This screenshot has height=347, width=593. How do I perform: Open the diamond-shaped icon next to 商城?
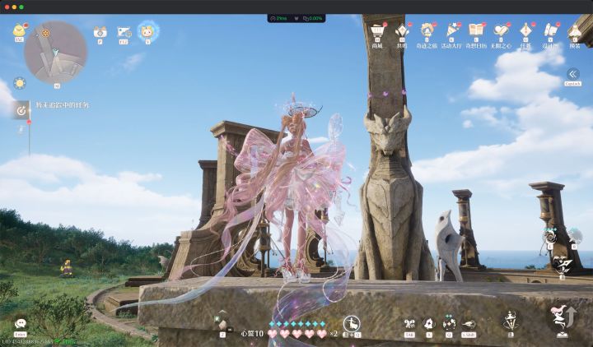coord(402,30)
